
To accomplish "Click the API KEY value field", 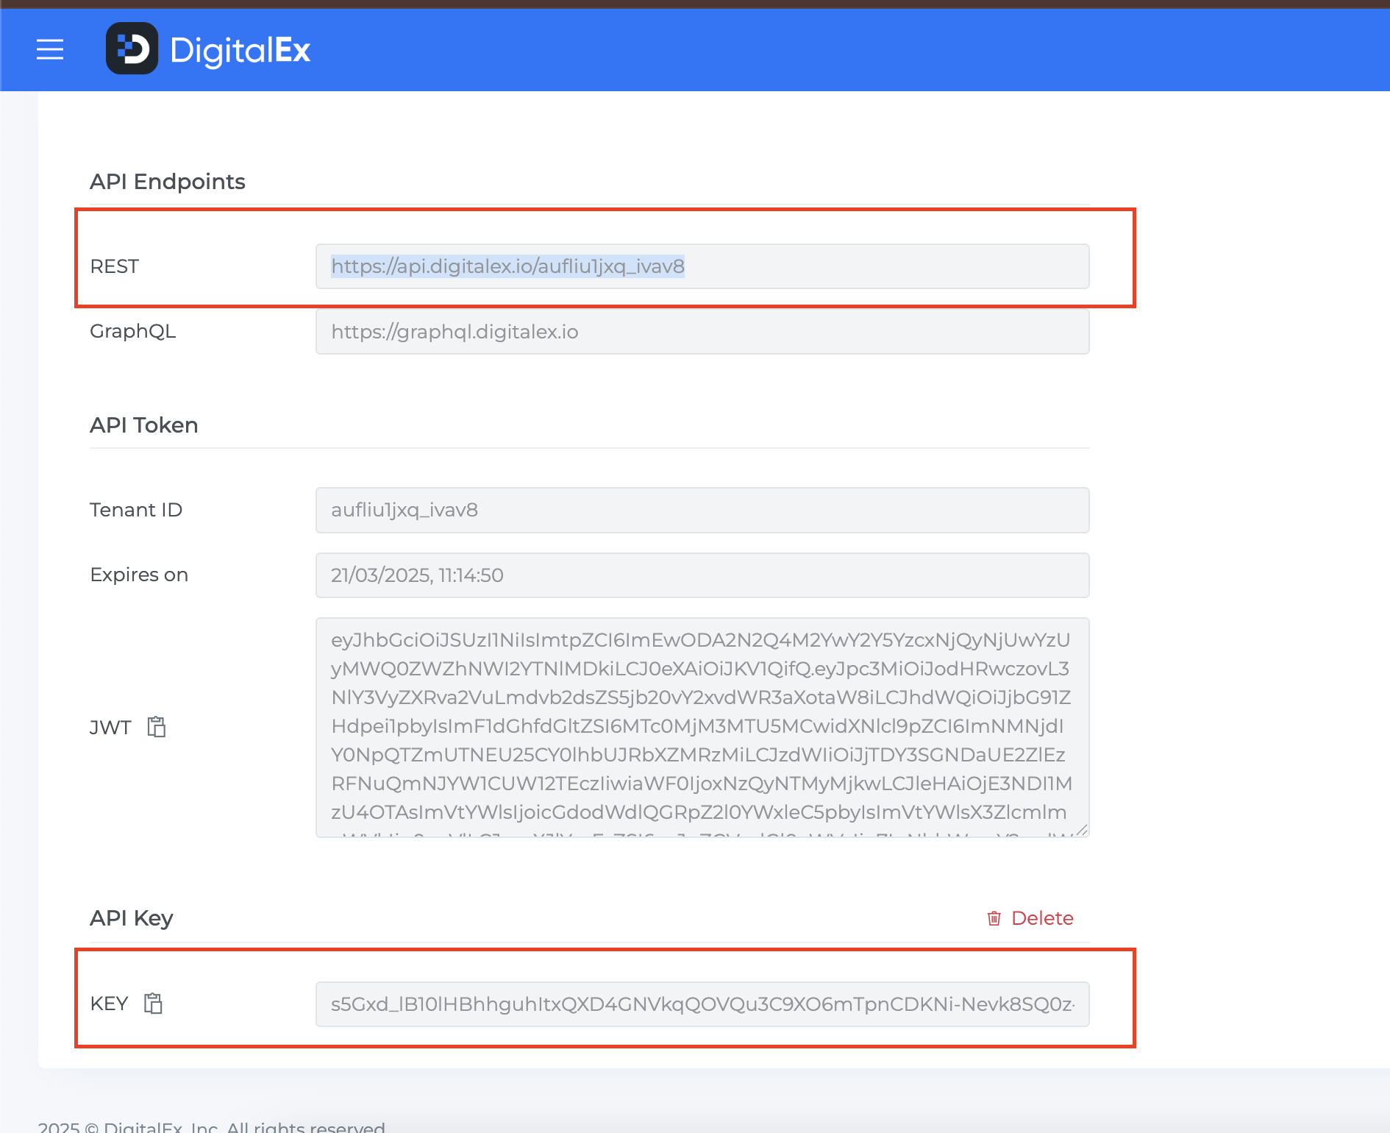I will point(702,1004).
